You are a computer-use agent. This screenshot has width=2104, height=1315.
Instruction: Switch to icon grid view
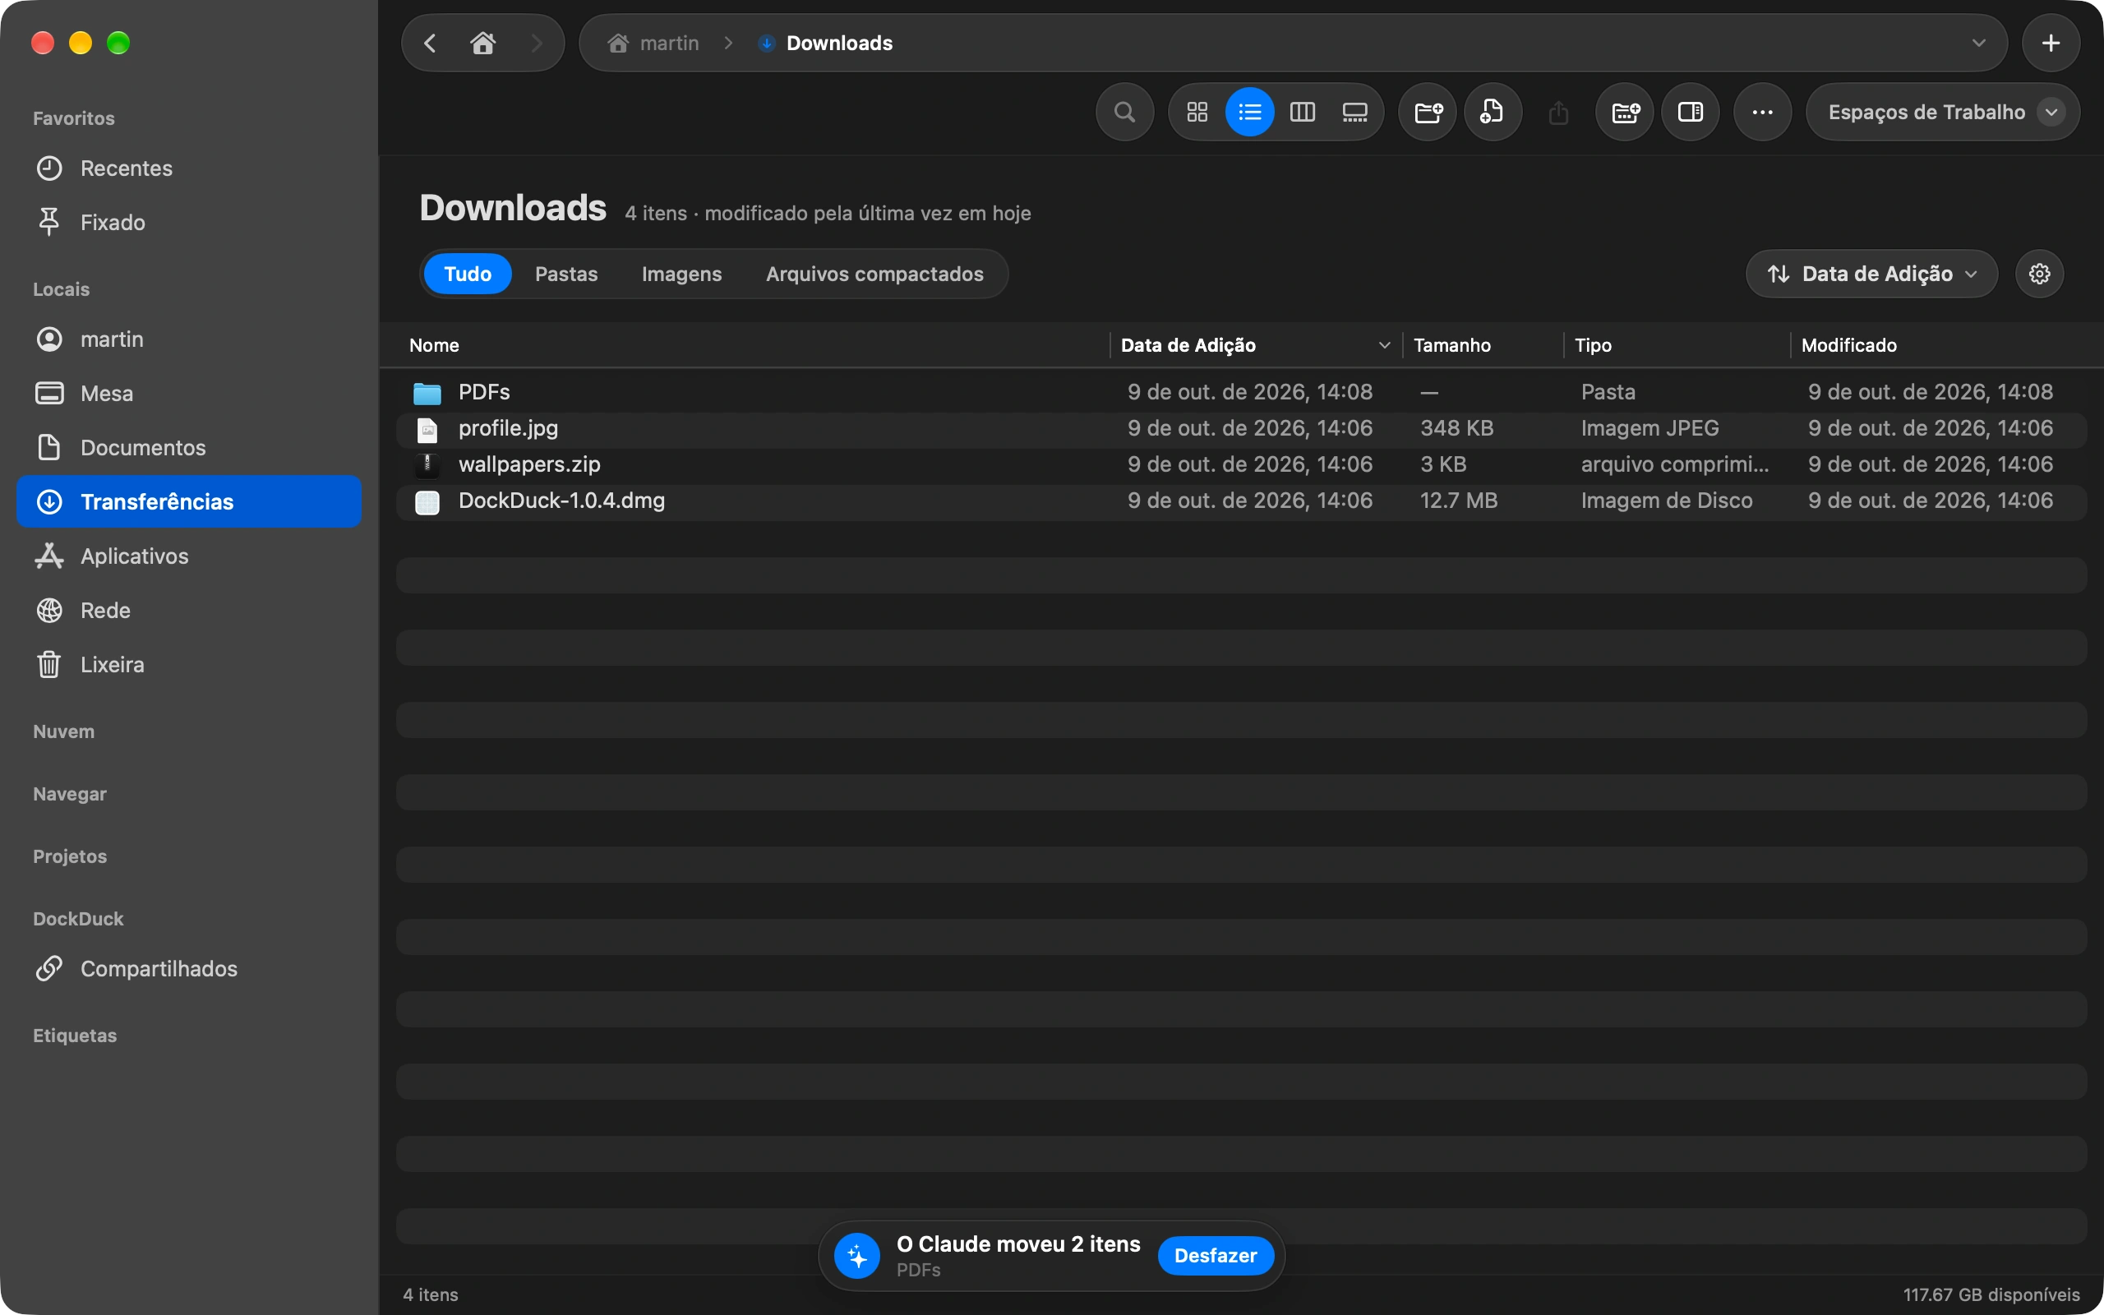pyautogui.click(x=1197, y=113)
